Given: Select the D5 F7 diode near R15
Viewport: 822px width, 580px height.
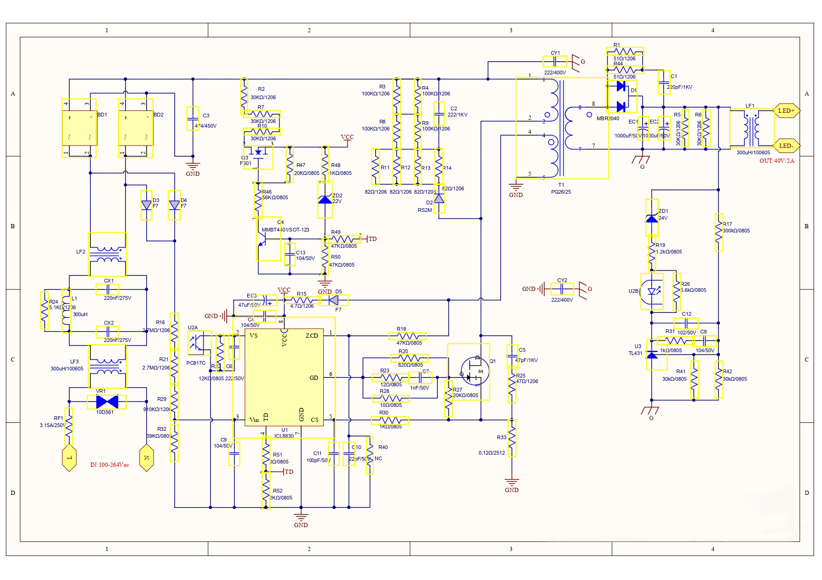Looking at the screenshot, I should click(x=333, y=300).
